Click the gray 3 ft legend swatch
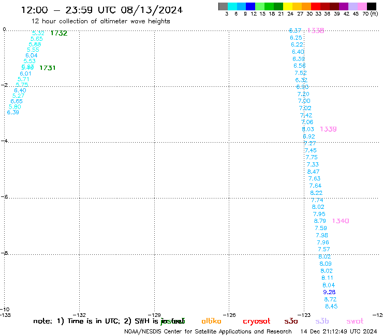This screenshot has height=336, width=383. 223,6
